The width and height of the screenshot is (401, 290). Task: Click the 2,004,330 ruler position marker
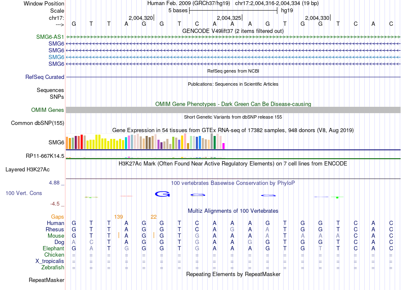pos(317,18)
